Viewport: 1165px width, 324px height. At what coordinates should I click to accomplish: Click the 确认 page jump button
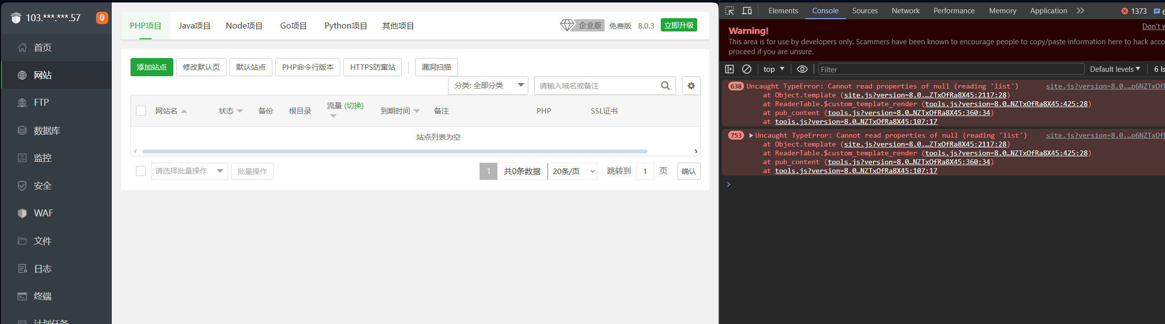pos(689,171)
